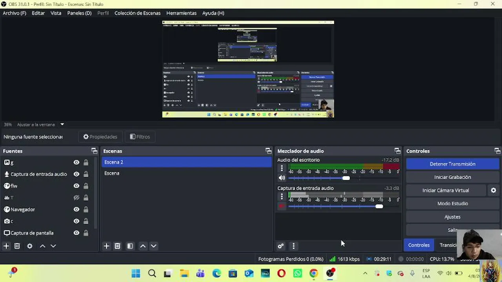The width and height of the screenshot is (502, 282).
Task: Open Google Chrome from taskbar
Action: (313, 273)
